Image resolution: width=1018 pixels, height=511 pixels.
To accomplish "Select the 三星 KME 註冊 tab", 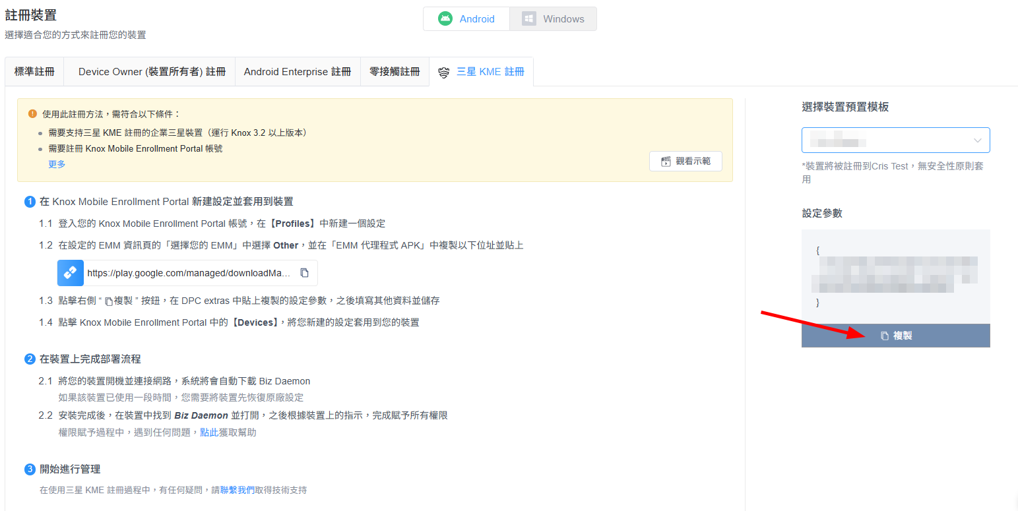I will [x=481, y=72].
